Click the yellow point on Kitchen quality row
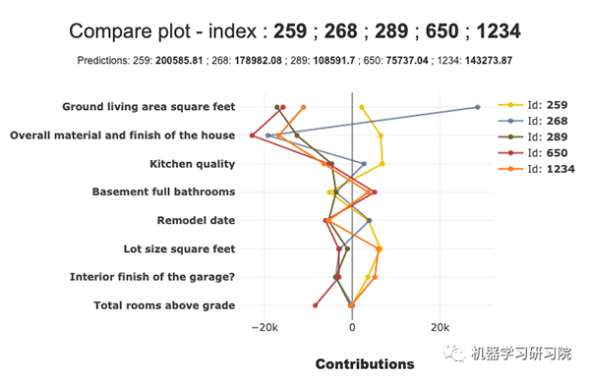Screen dimensions: 590x379 coord(383,164)
